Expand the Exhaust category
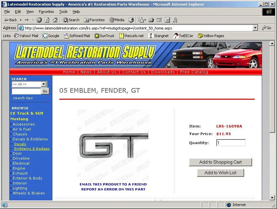This screenshot has height=209, width=277. click(x=20, y=173)
